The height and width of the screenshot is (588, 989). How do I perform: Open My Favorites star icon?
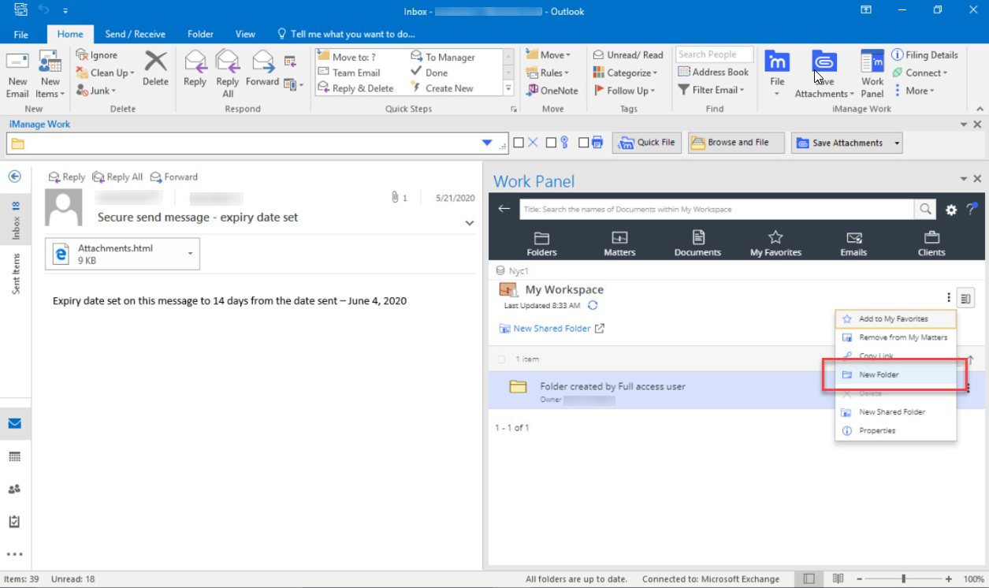[x=775, y=244]
